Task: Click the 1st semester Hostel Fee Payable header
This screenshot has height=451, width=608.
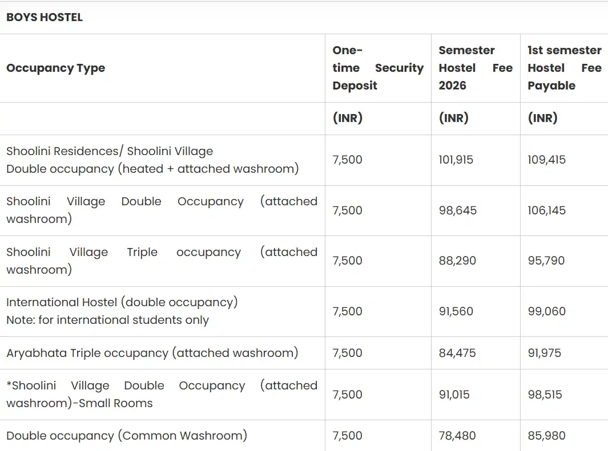Action: click(564, 68)
